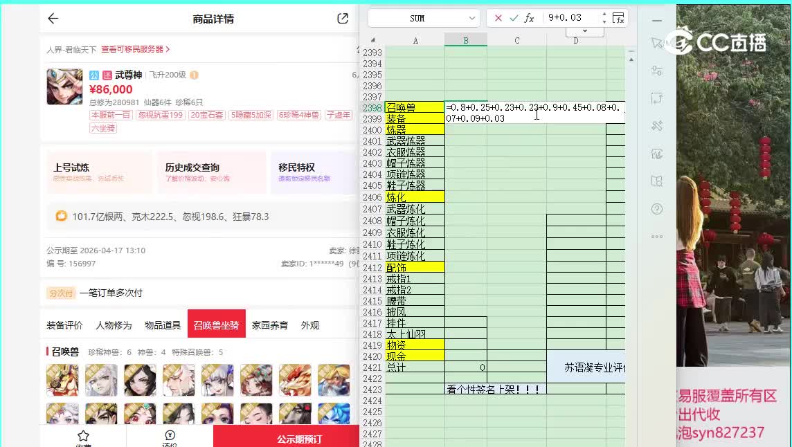Open the fx insert function dialog

[x=529, y=18]
